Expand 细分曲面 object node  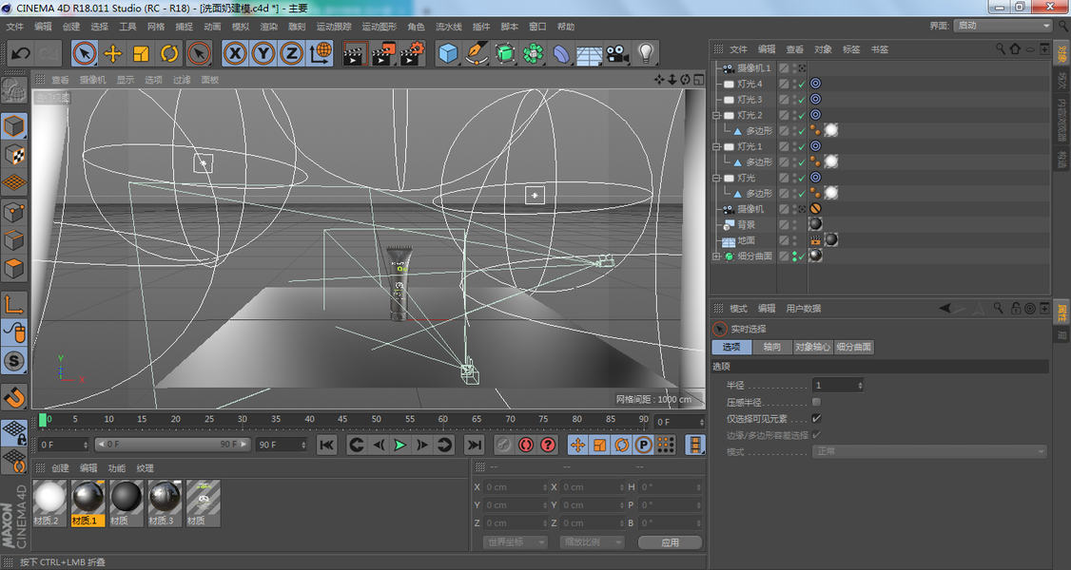716,256
